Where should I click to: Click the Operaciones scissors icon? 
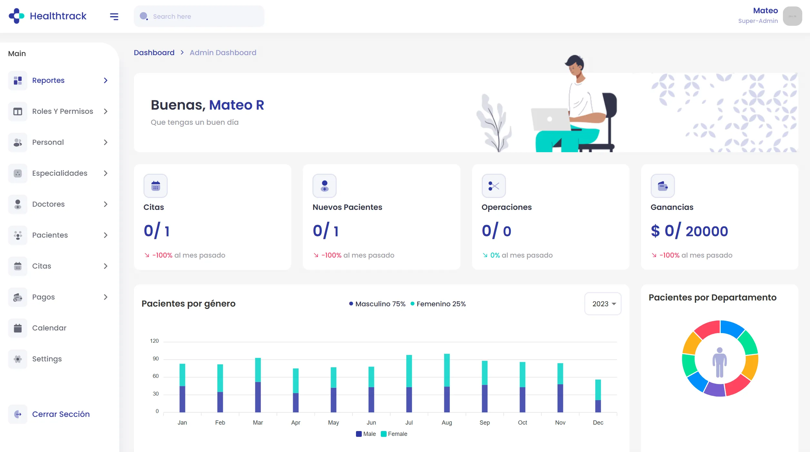[x=493, y=186]
